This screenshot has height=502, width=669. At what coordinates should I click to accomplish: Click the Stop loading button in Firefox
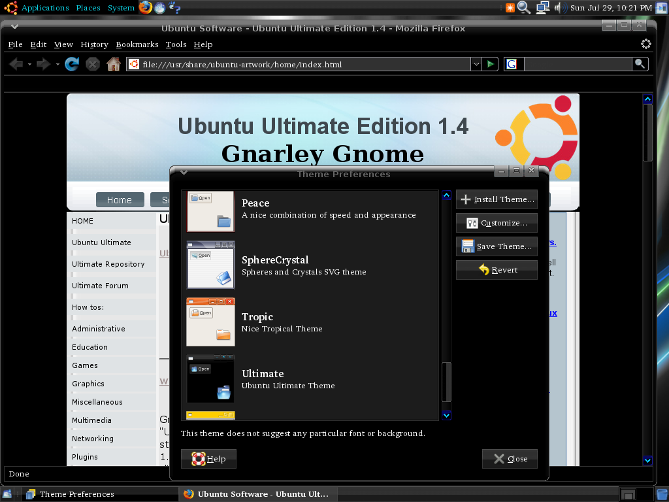pyautogui.click(x=93, y=65)
